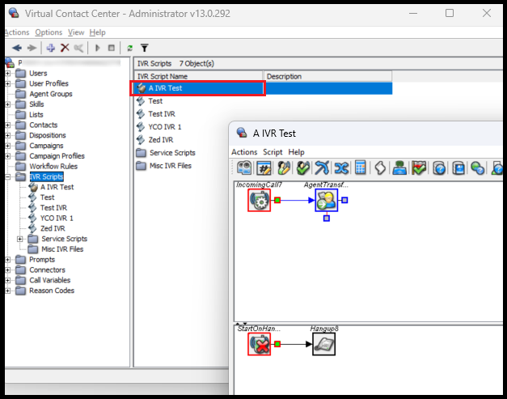Viewport: 507px width, 399px height.
Task: Open the View menu in main window
Action: click(76, 32)
